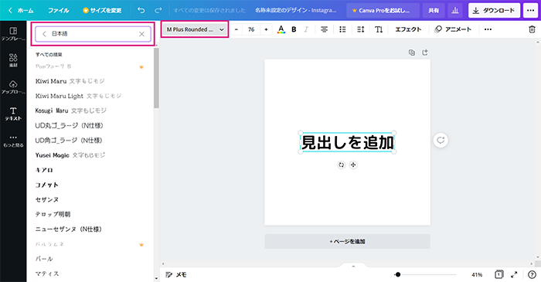Click the font size field showing 76
The image size is (541, 282).
[251, 29]
